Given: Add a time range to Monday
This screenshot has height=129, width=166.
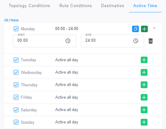Looking at the screenshot, I should (x=144, y=29).
